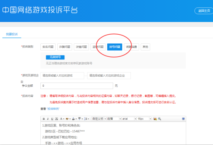Screen dimensions: 213x145
Task: Click the line 2.游戏类型或下载应用地址
Action: pyautogui.click(x=60, y=137)
